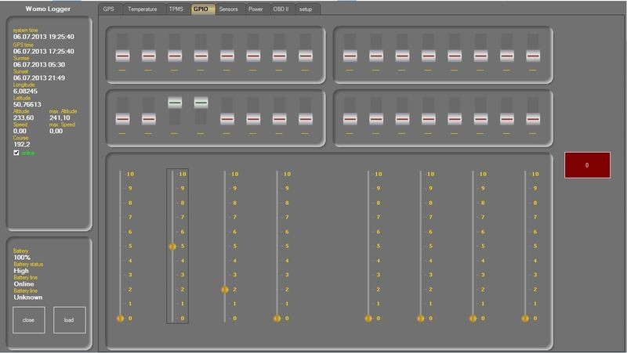The height and width of the screenshot is (353, 627).
Task: Click the slider handle set at 5
Action: pyautogui.click(x=172, y=247)
